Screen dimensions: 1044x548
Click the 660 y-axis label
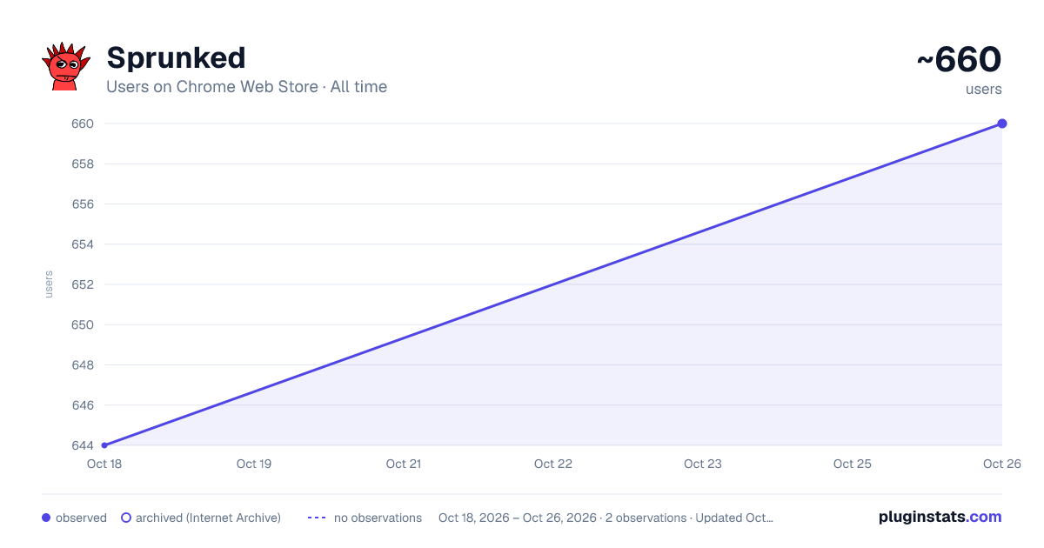pos(82,124)
